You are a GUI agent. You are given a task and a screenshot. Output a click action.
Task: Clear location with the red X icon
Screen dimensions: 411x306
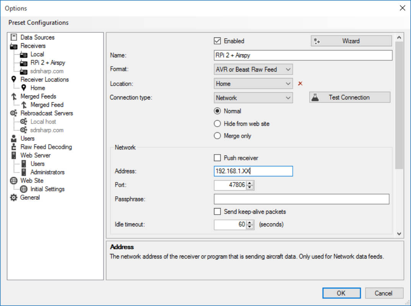click(300, 83)
